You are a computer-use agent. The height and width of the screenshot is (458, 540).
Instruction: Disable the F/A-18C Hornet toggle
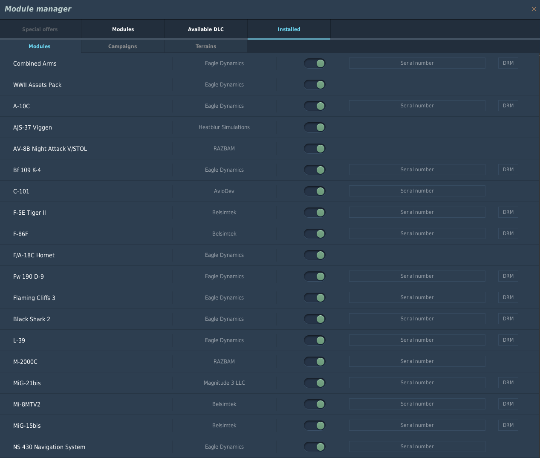[315, 255]
